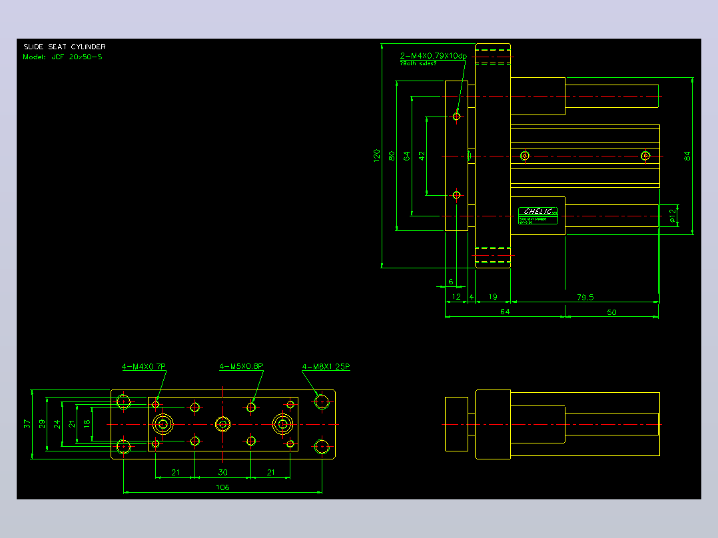718x538 pixels.
Task: Click the CHELIC nameplate on the cylinder
Action: pos(538,216)
